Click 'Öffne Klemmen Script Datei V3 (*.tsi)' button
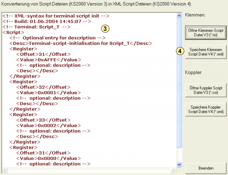 [206, 33]
